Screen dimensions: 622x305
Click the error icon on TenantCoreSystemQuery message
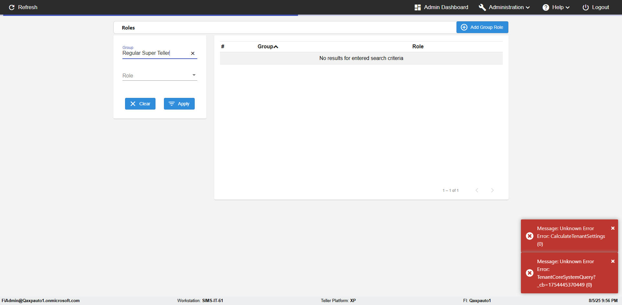530,273
